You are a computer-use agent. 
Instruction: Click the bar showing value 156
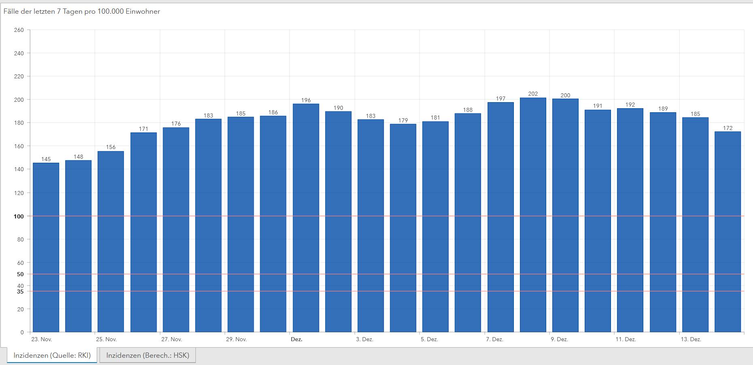pos(110,241)
